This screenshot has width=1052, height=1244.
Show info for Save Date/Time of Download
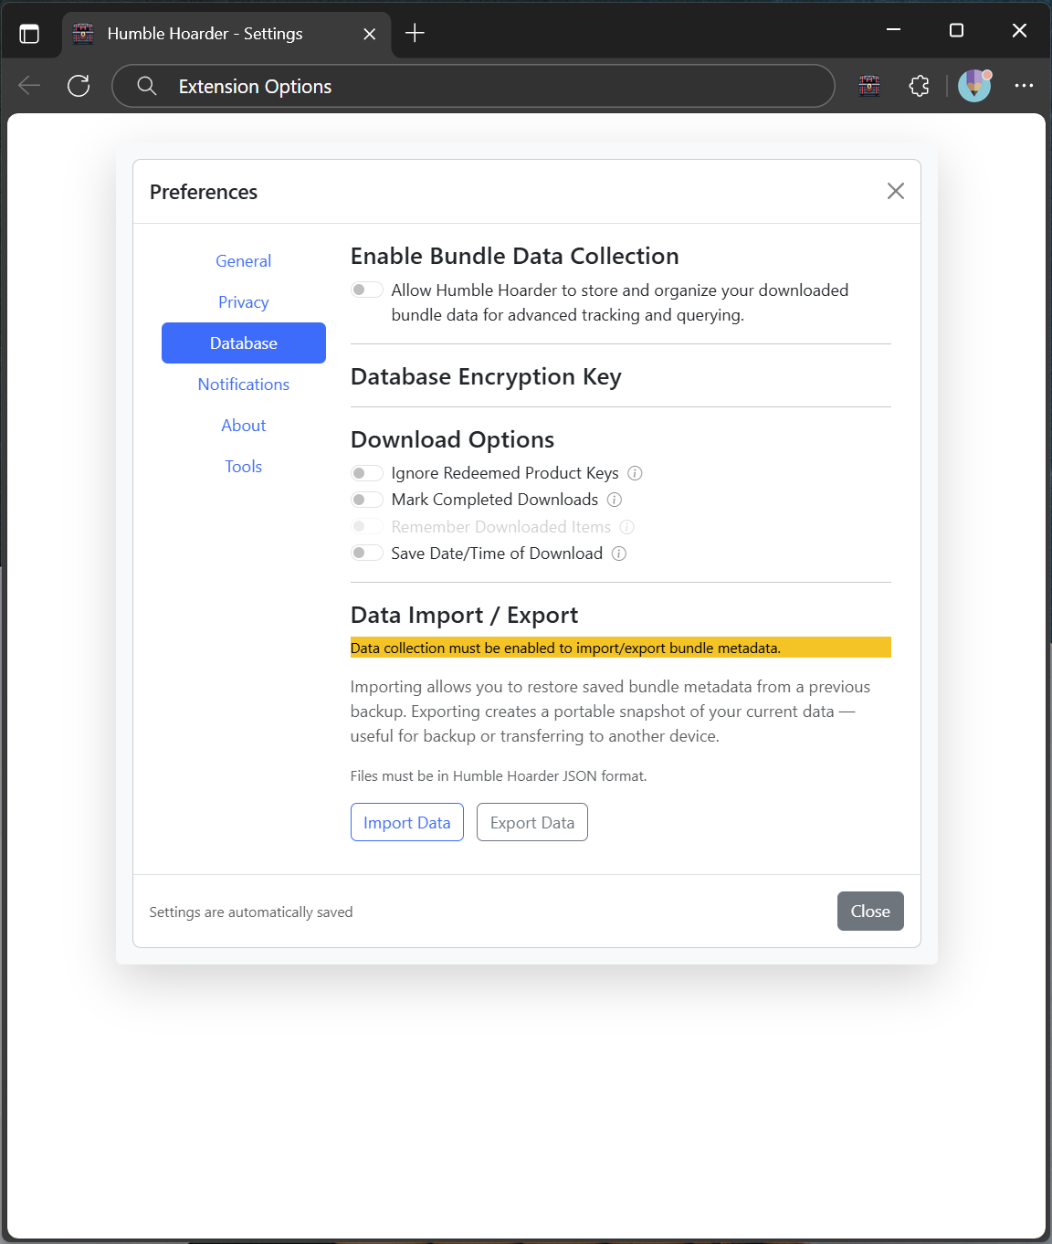pos(619,553)
